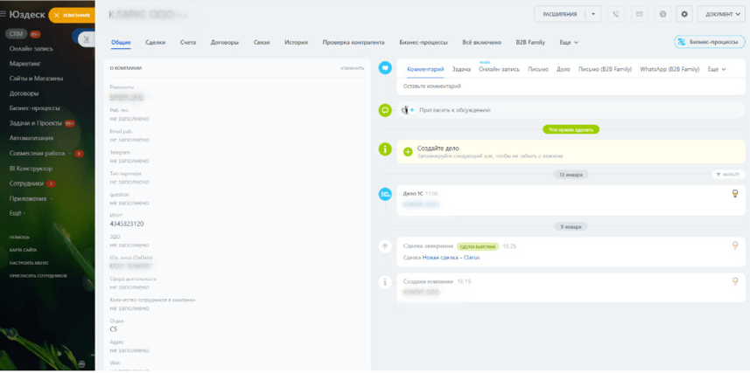
Task: Select the Задача tab in timeline editor
Action: [x=461, y=69]
